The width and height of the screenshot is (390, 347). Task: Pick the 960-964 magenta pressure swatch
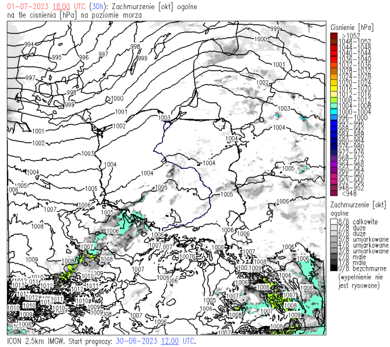(x=334, y=170)
